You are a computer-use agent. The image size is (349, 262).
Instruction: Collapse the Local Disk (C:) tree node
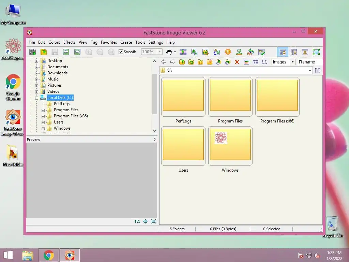coord(37,98)
